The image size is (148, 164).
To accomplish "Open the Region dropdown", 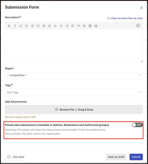I will [x=74, y=75].
